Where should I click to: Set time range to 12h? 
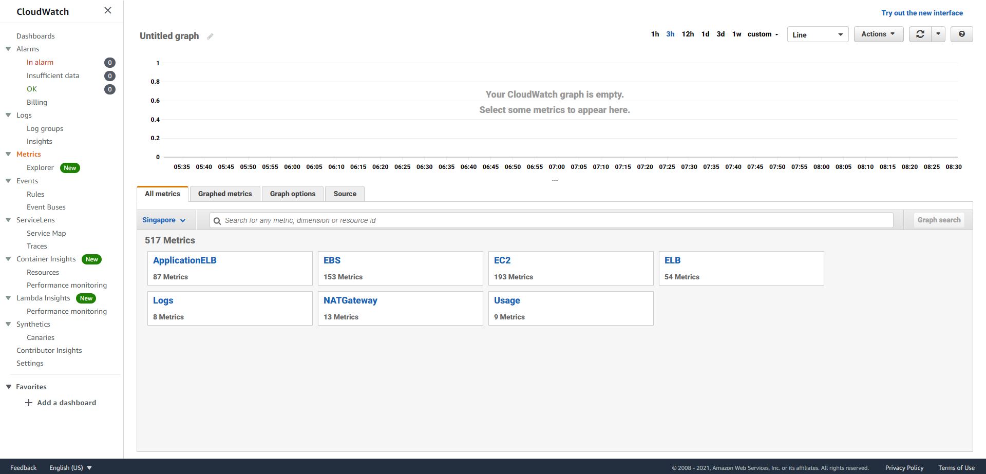[688, 34]
